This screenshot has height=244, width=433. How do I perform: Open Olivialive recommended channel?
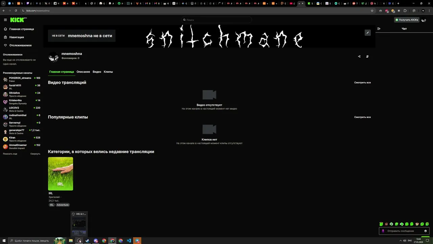coord(22,94)
